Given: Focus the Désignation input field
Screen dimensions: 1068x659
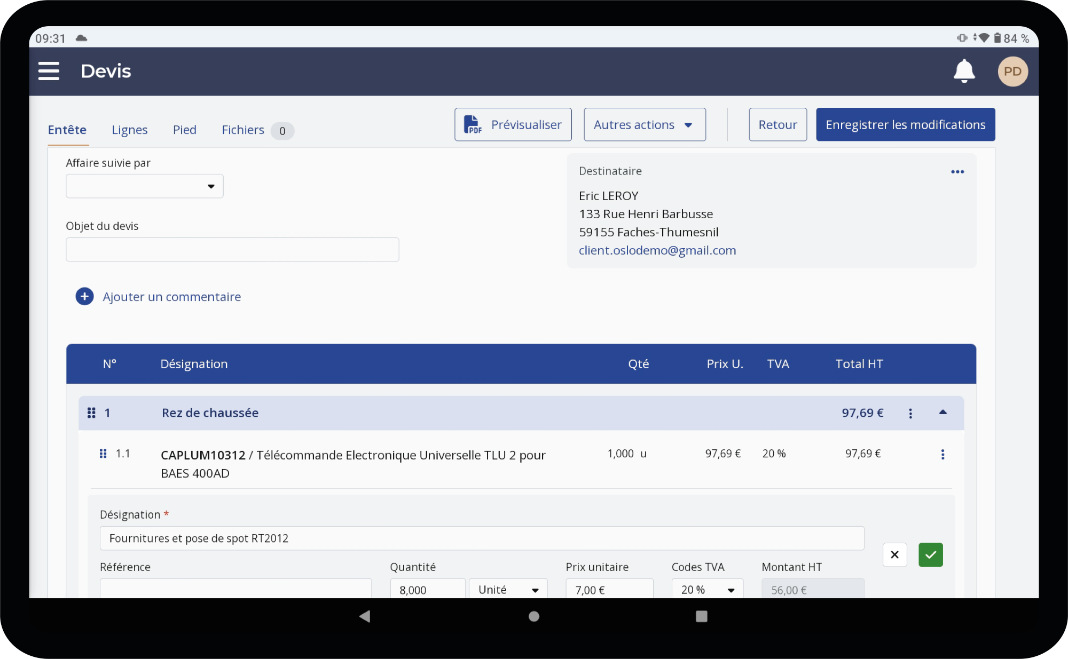Looking at the screenshot, I should tap(482, 538).
